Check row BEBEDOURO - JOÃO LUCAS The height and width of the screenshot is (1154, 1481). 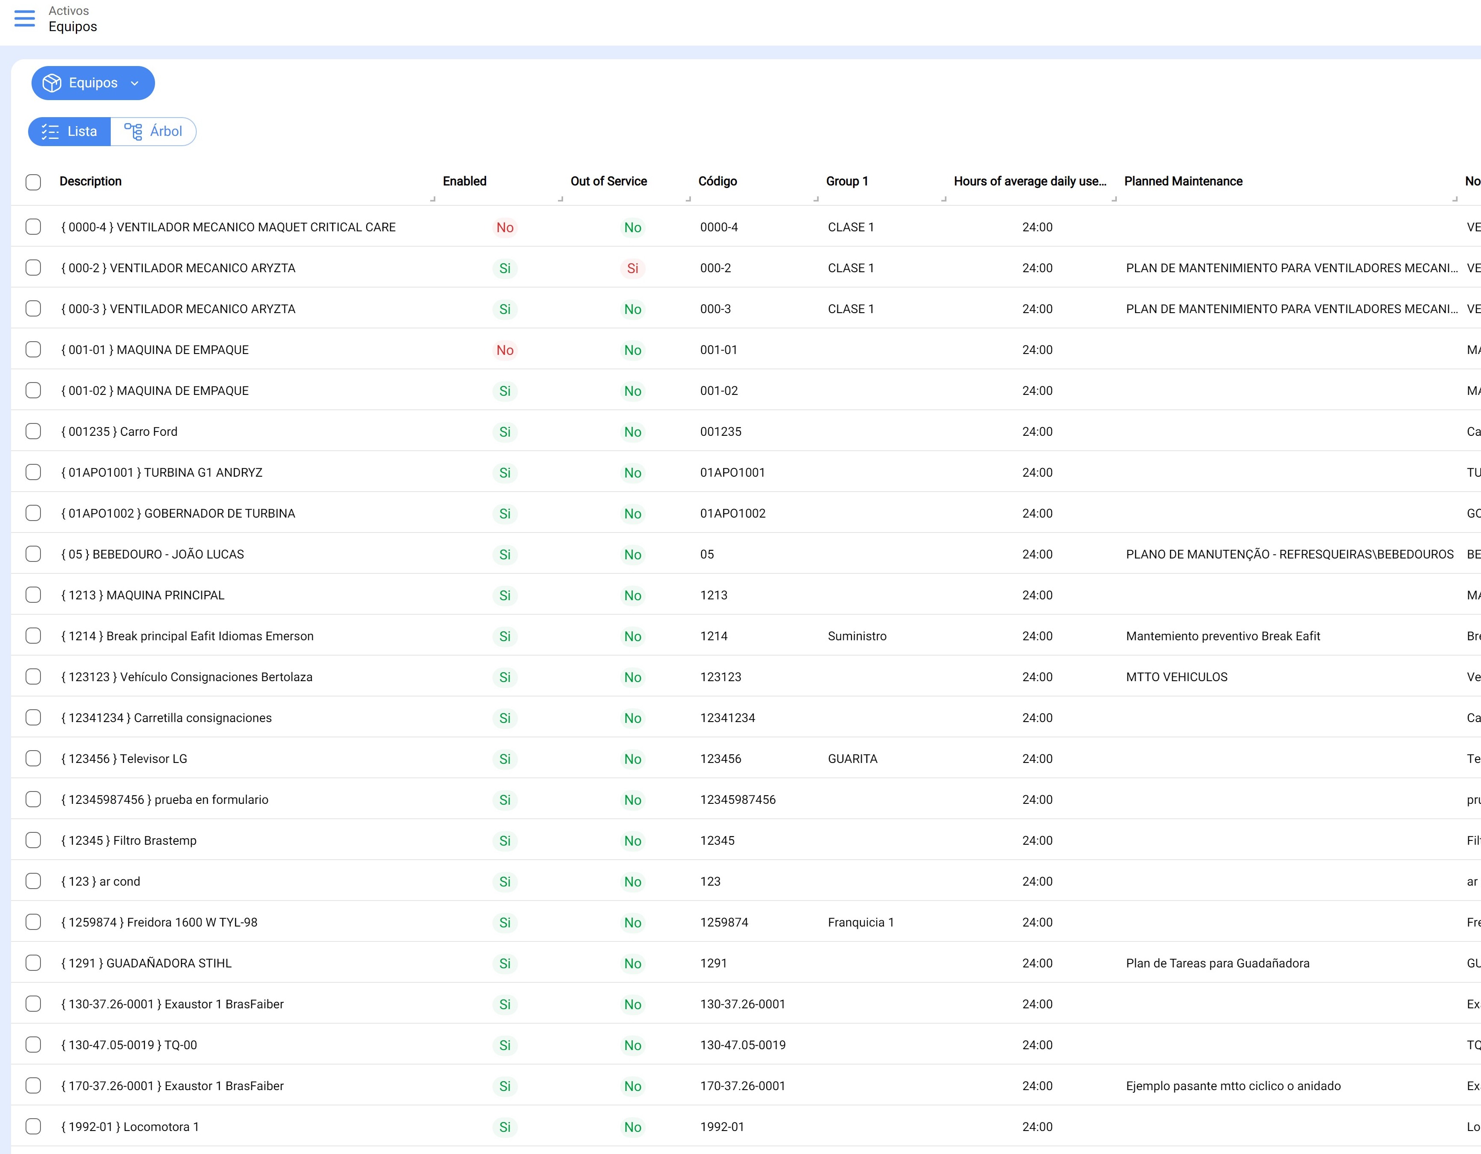33,554
